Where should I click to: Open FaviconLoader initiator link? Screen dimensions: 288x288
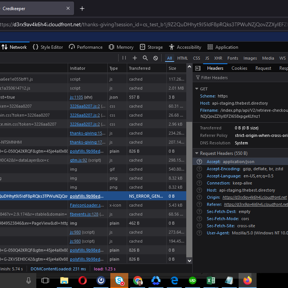[x=87, y=205]
